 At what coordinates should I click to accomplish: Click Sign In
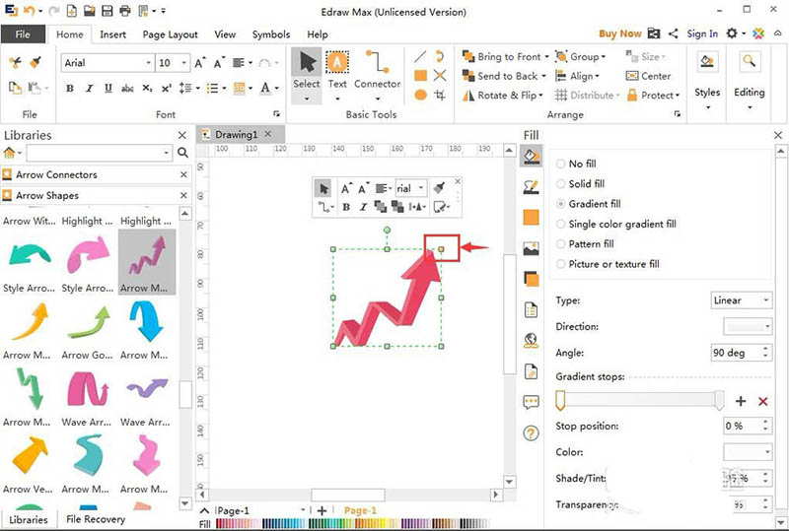coord(702,33)
